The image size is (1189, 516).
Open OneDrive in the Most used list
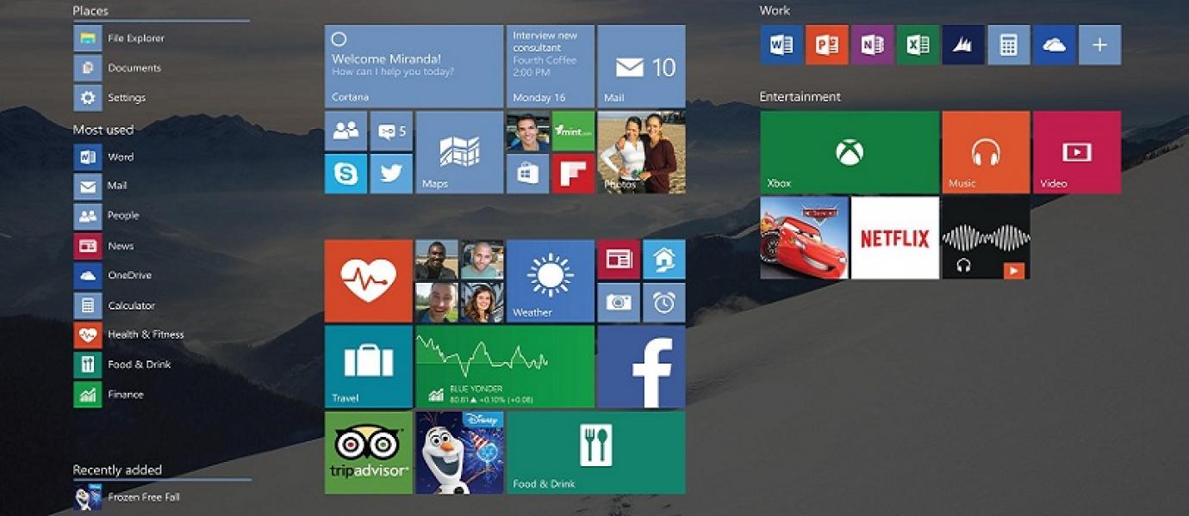(112, 276)
